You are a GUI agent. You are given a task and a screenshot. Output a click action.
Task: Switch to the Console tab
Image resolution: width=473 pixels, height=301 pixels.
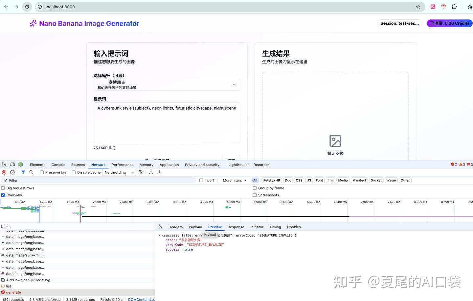pos(58,164)
